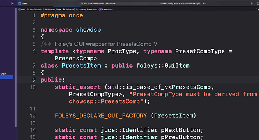This screenshot has width=259, height=140.
Task: Click the comment "Foley's GUI wrapper for PresetsComp"
Action: (103, 44)
